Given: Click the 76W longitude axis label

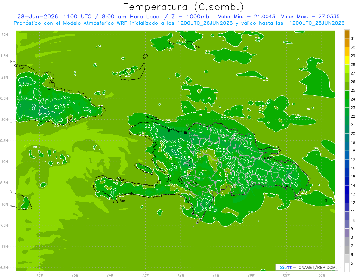Looking at the screenshot, I should (39, 275).
